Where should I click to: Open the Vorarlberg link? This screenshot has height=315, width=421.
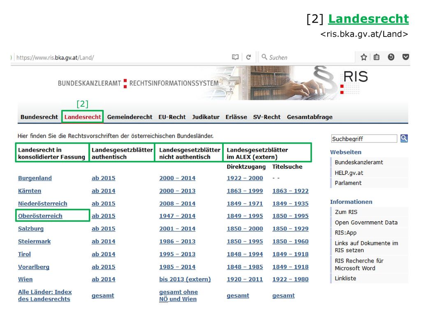(x=34, y=267)
